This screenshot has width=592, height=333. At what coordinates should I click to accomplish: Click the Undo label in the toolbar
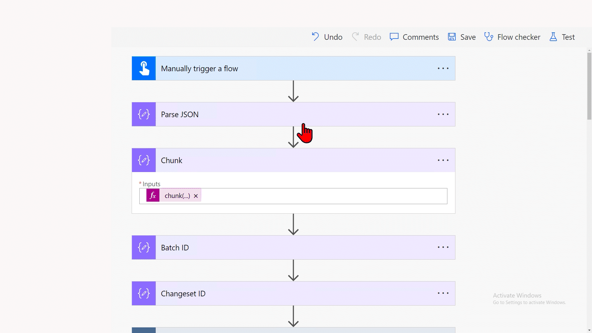[333, 37]
